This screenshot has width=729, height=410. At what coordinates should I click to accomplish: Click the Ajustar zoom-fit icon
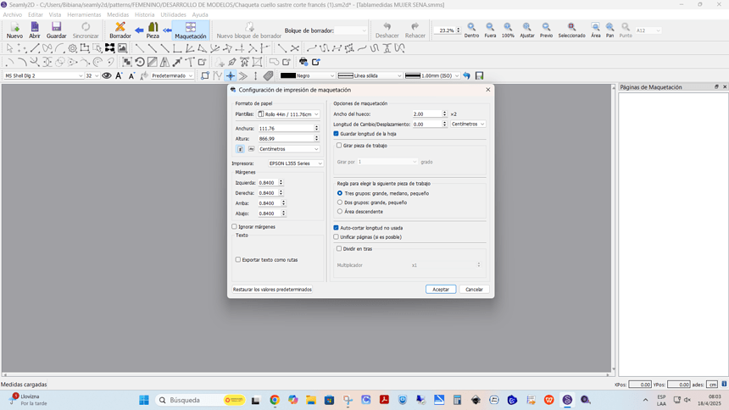coord(526,30)
